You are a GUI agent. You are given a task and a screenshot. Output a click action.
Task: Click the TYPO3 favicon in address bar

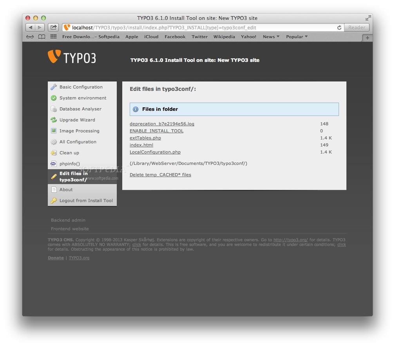(67, 27)
